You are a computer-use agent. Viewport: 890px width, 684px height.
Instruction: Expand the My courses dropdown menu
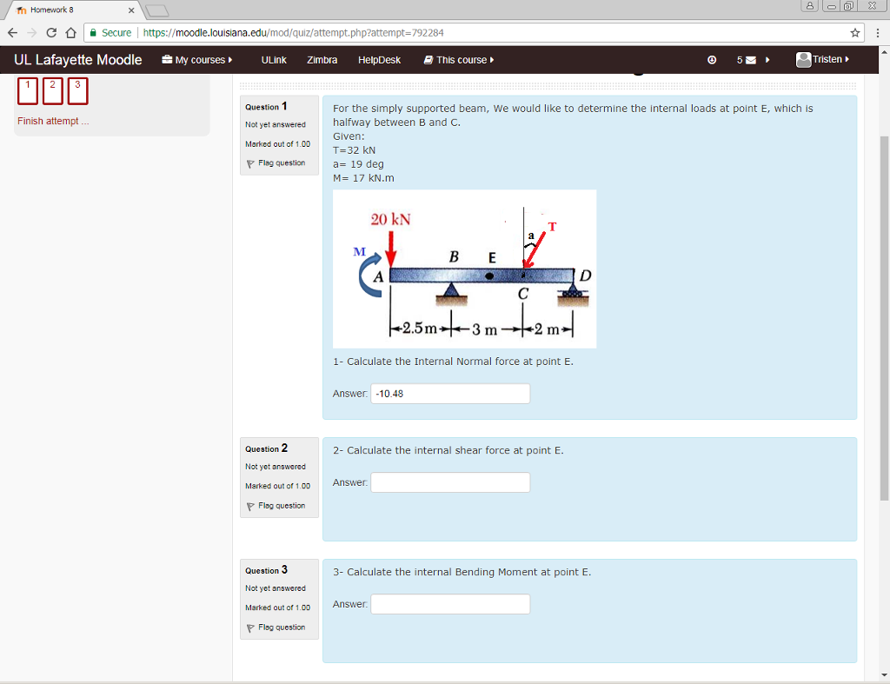pos(197,60)
